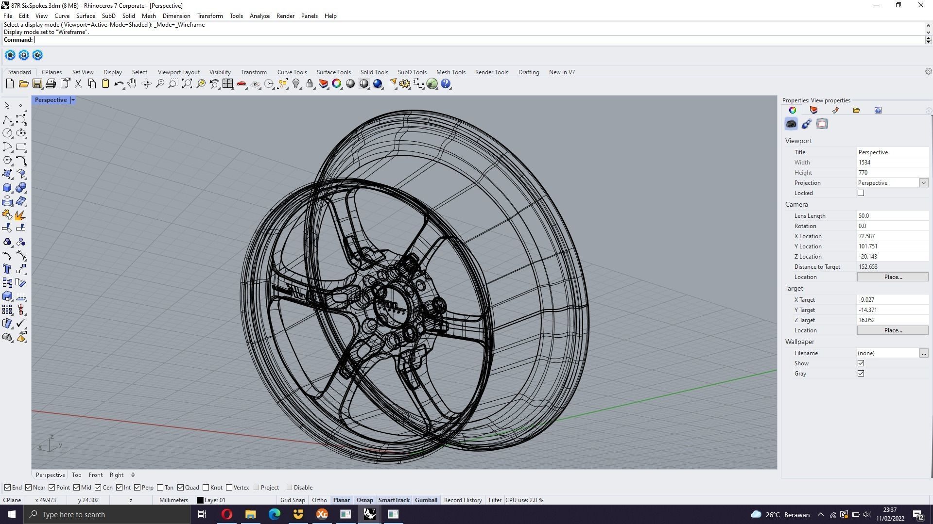Toggle the Near osnap checkbox

pos(29,488)
